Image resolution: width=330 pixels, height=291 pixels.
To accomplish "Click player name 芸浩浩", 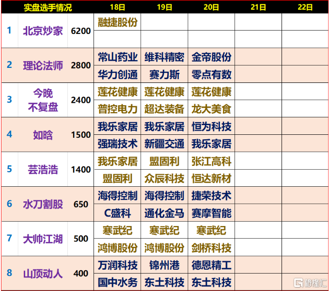I will (x=43, y=169).
